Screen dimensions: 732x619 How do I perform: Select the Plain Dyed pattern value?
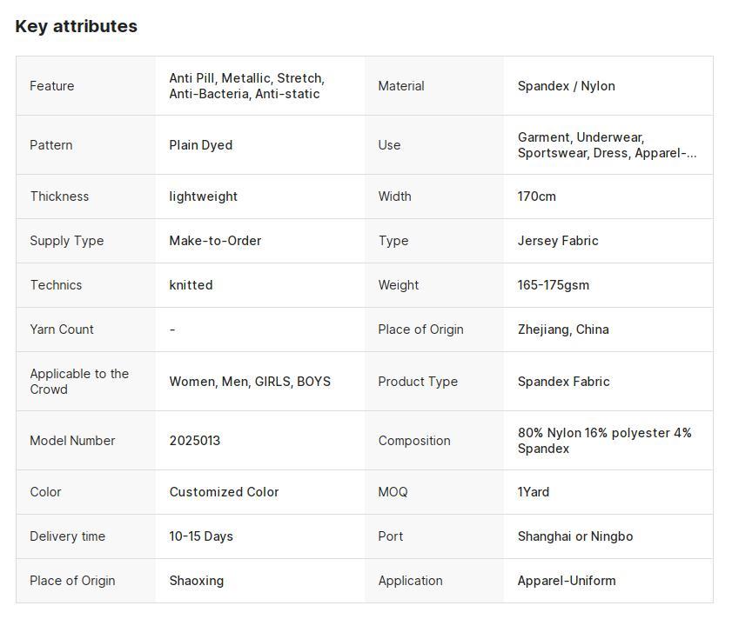201,145
